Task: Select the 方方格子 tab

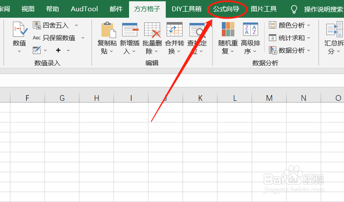Action: pos(147,9)
